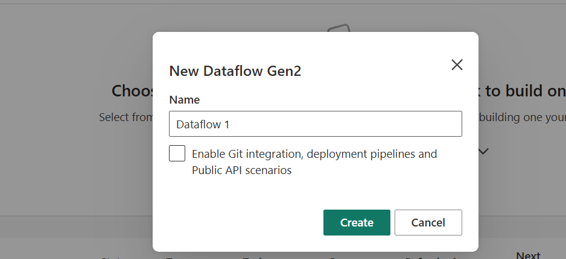Viewport: 566px width, 259px height.
Task: Click the Create button
Action: pos(357,223)
